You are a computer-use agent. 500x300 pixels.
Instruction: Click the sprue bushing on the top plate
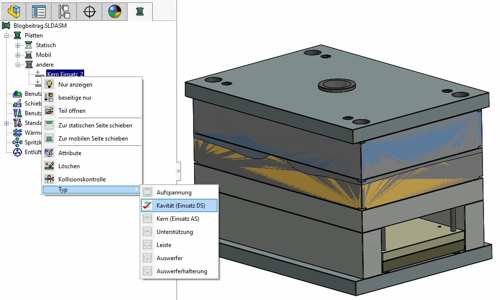click(x=337, y=85)
